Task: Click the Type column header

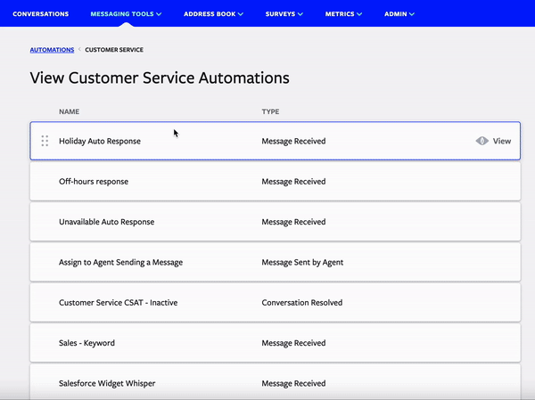Action: click(x=271, y=112)
